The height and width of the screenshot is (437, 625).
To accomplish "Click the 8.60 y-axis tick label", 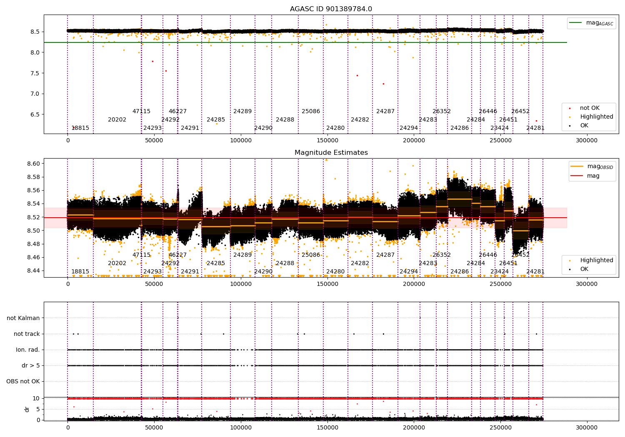I will [x=33, y=164].
